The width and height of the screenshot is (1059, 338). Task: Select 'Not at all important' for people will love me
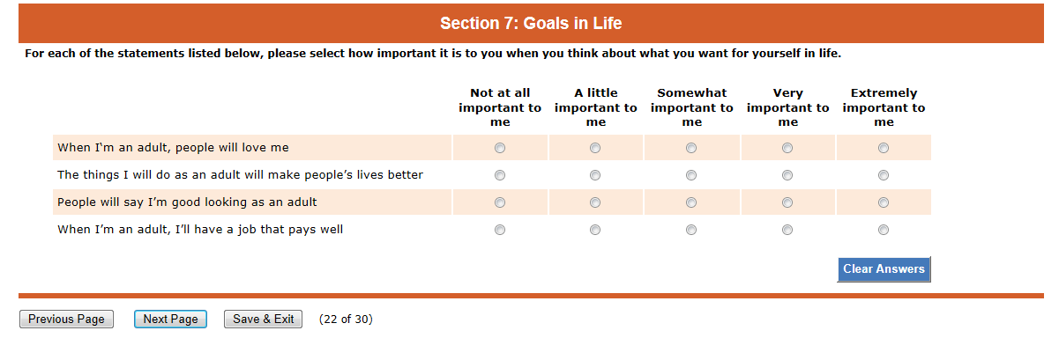[x=500, y=148]
